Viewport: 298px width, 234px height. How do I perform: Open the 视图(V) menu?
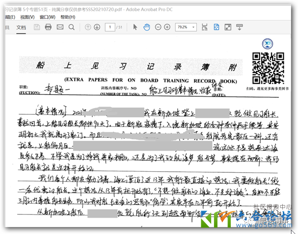[27, 17]
